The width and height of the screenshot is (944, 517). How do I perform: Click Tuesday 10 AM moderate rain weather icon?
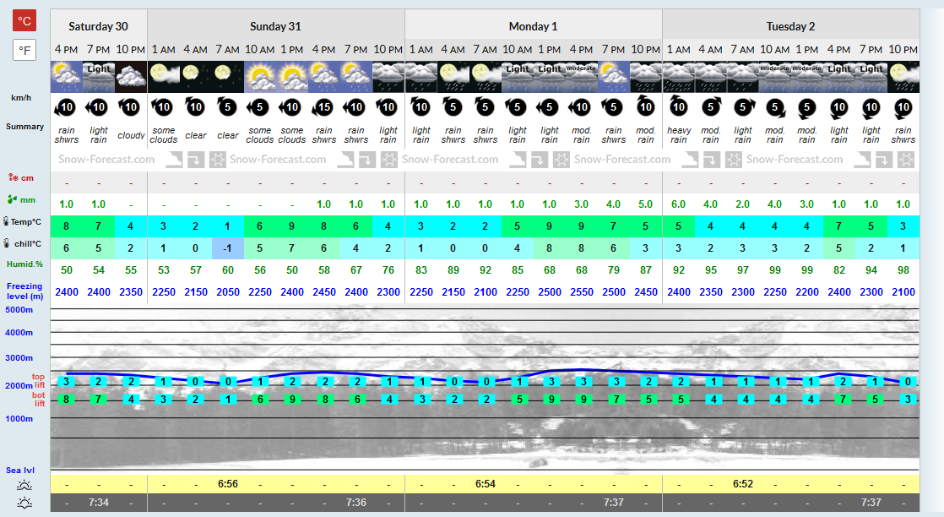(775, 77)
